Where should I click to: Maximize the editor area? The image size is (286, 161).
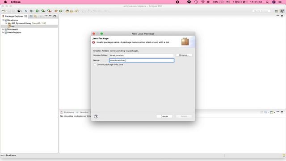point(282,16)
